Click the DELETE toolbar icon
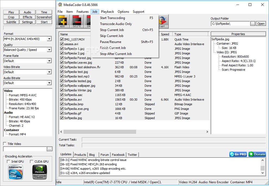This screenshot has width=269, height=186. pos(77,21)
